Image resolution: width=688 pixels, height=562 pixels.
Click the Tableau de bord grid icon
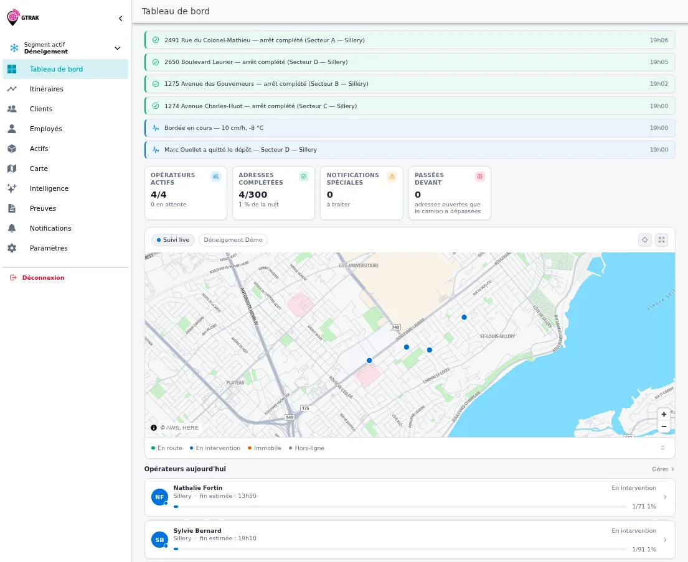(12, 69)
